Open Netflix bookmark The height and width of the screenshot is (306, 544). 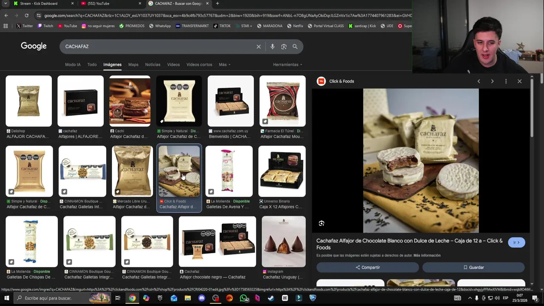click(x=295, y=26)
